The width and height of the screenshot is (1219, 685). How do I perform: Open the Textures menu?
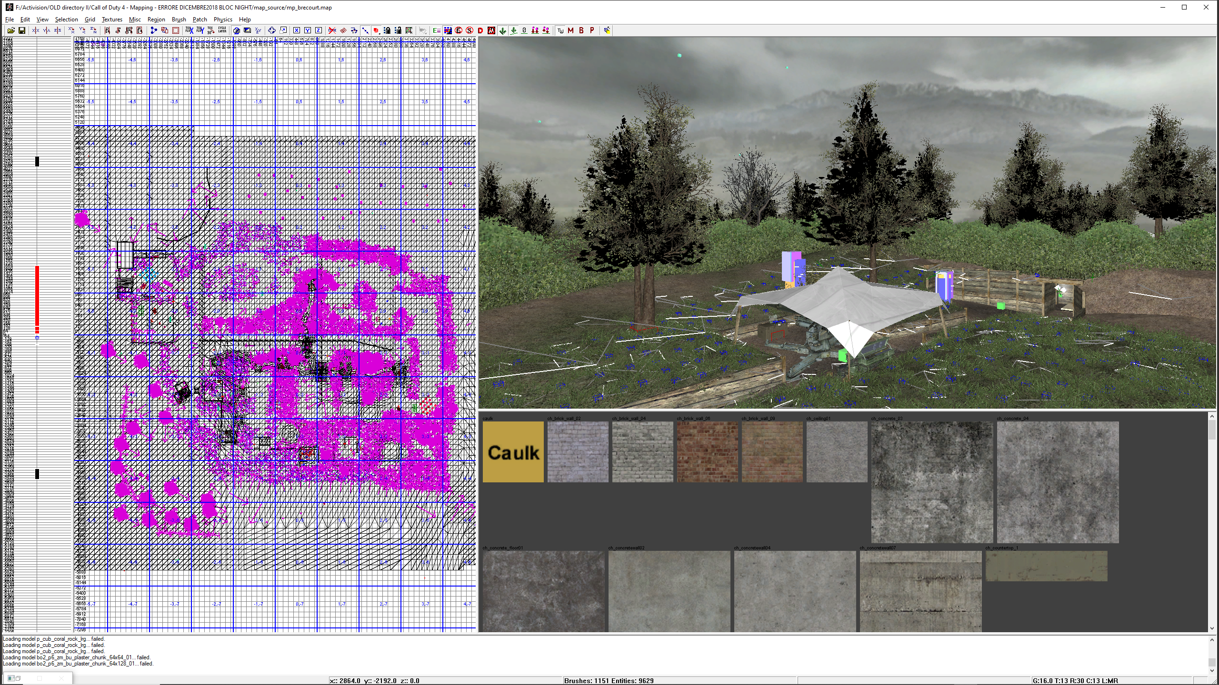[112, 20]
